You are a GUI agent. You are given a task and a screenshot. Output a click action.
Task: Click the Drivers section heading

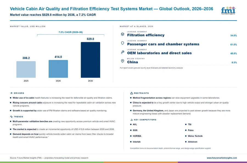[x=19, y=93]
